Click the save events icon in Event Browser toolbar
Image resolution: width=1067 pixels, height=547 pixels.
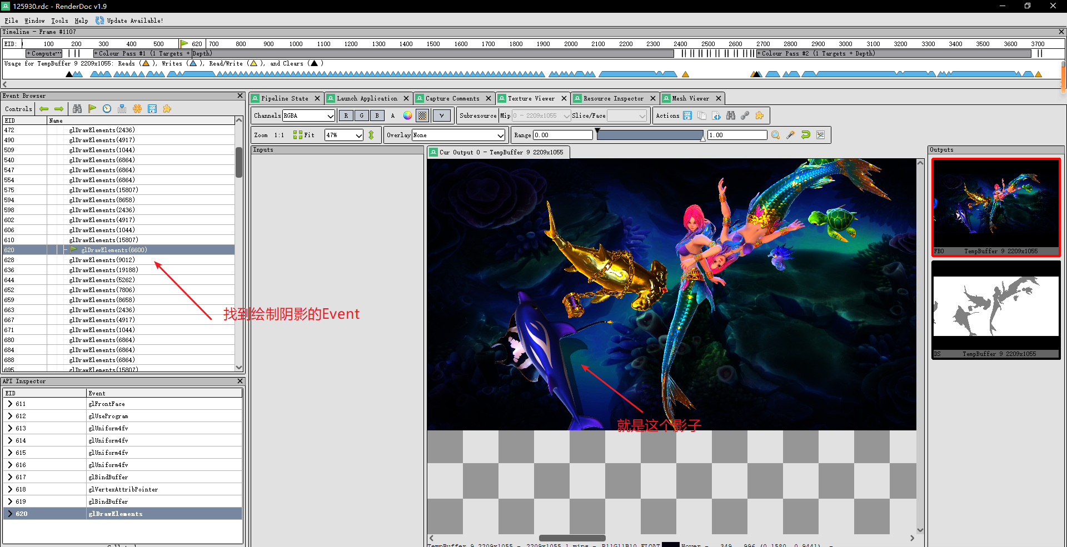point(153,109)
